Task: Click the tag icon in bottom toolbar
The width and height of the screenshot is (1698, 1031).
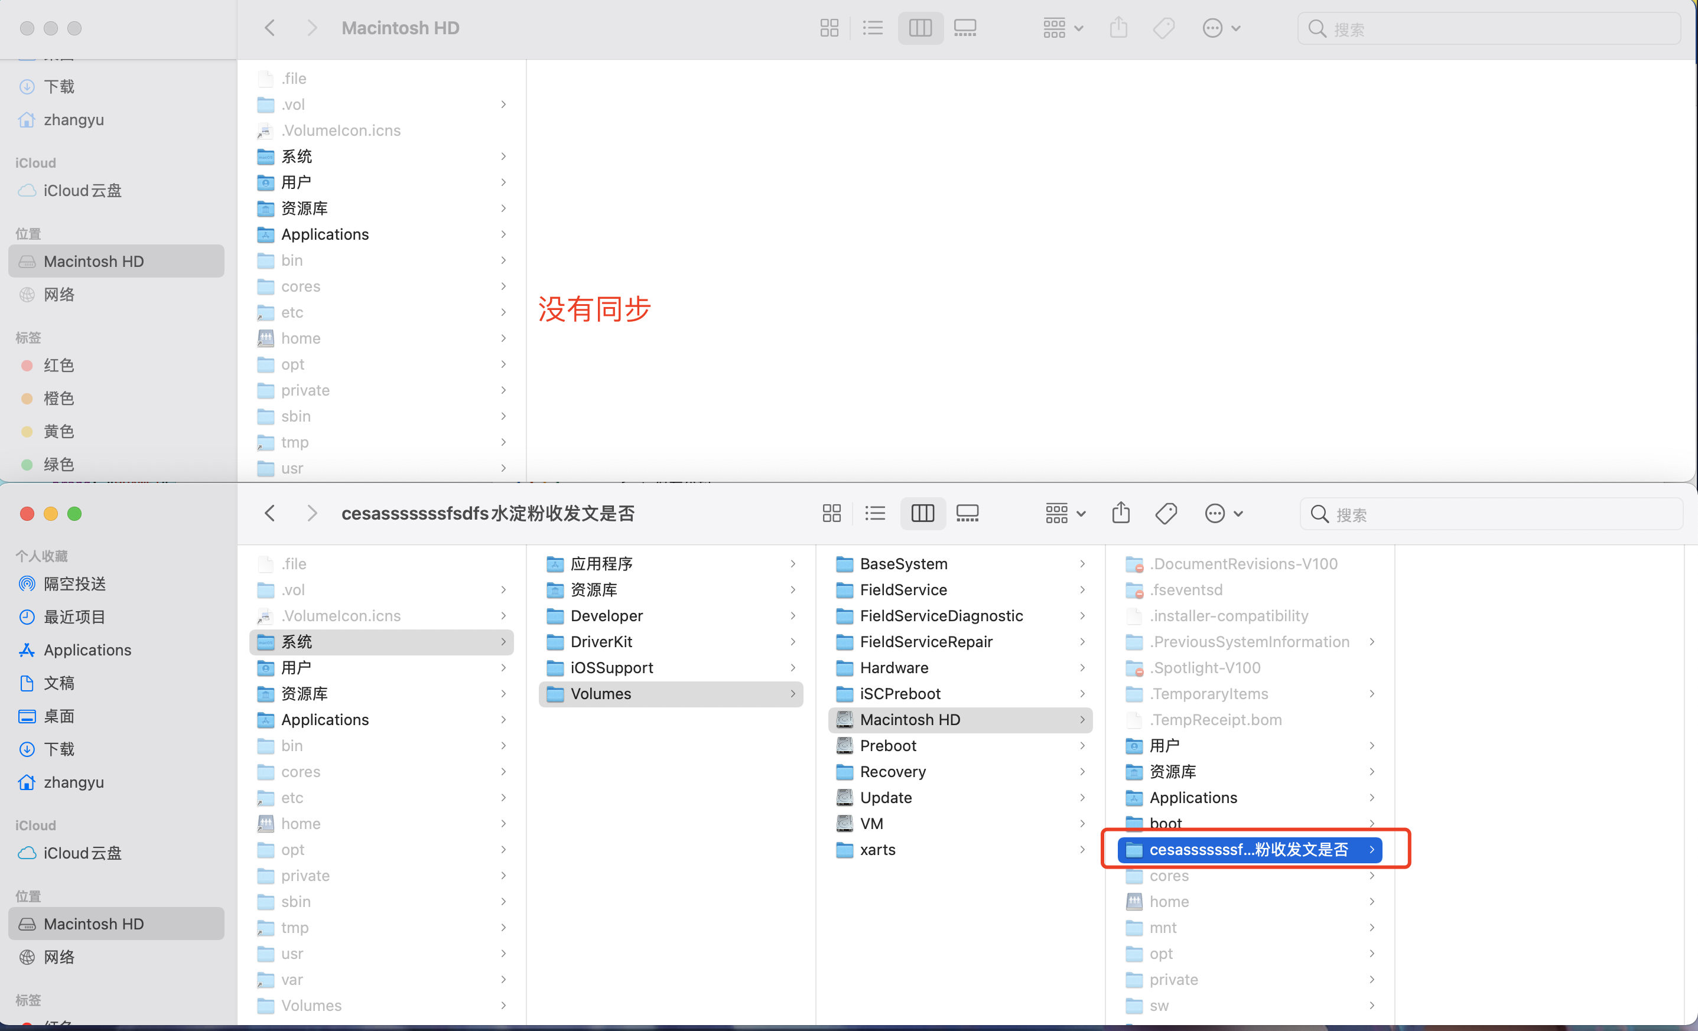Action: [1165, 513]
